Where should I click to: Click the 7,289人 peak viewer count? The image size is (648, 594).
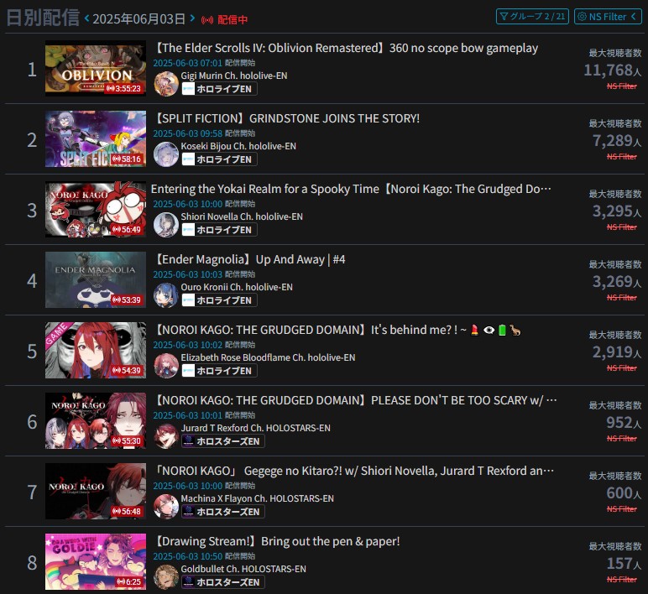click(617, 141)
